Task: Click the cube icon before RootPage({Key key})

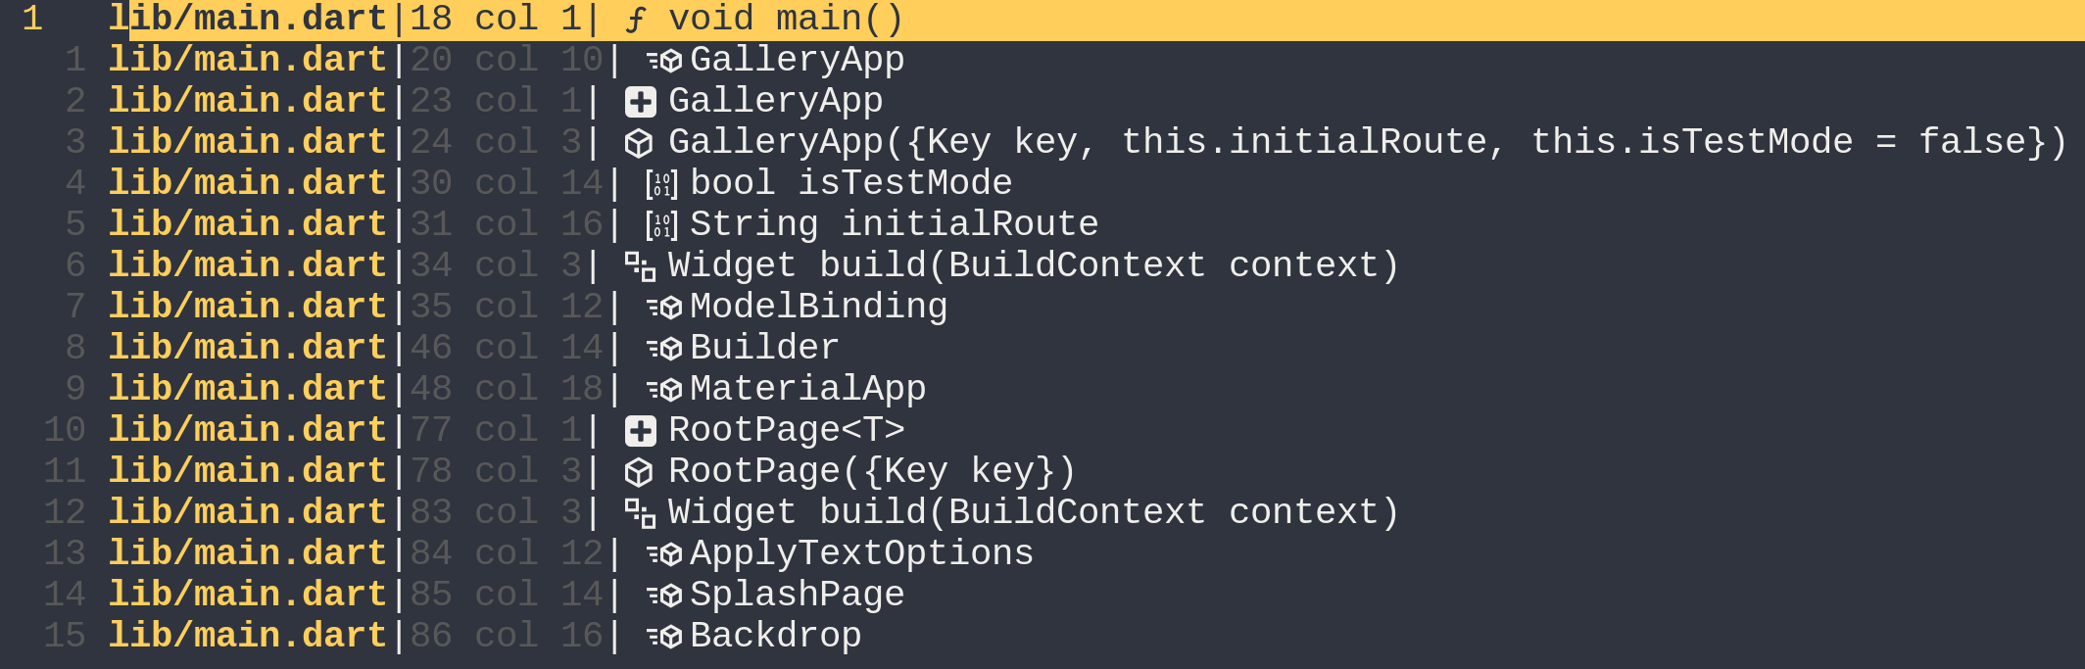Action: coord(639,472)
